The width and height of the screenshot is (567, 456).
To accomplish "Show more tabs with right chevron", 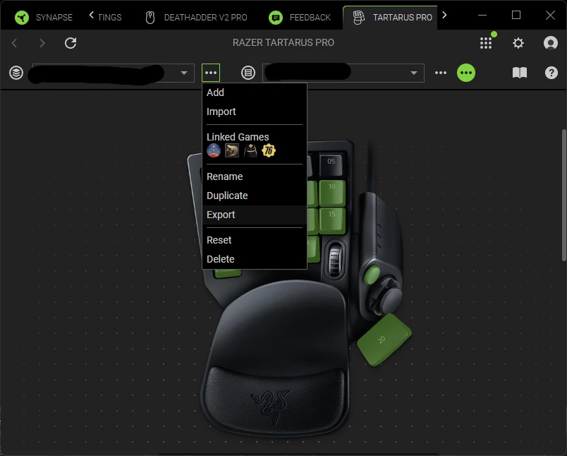I will coord(444,16).
